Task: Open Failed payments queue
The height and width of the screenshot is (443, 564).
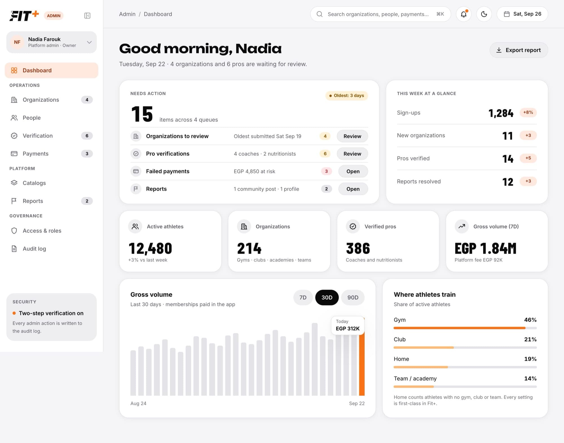Action: click(x=353, y=172)
